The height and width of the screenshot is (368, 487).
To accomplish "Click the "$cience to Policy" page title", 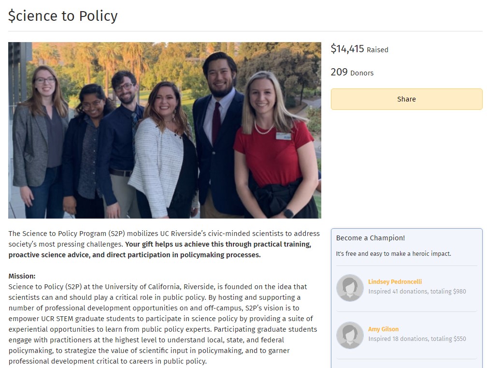I will (x=63, y=16).
